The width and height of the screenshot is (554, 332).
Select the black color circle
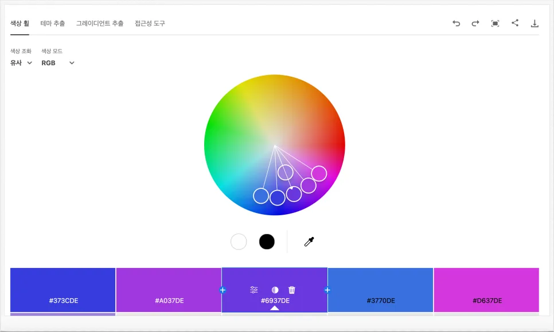[x=267, y=242]
